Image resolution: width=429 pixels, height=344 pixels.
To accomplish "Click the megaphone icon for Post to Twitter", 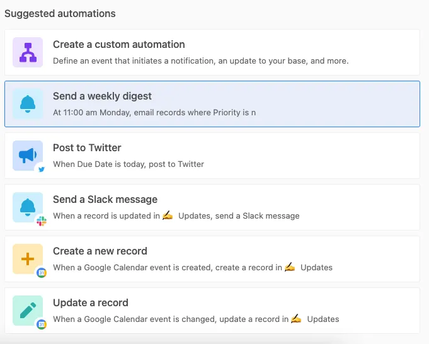I will coord(28,156).
